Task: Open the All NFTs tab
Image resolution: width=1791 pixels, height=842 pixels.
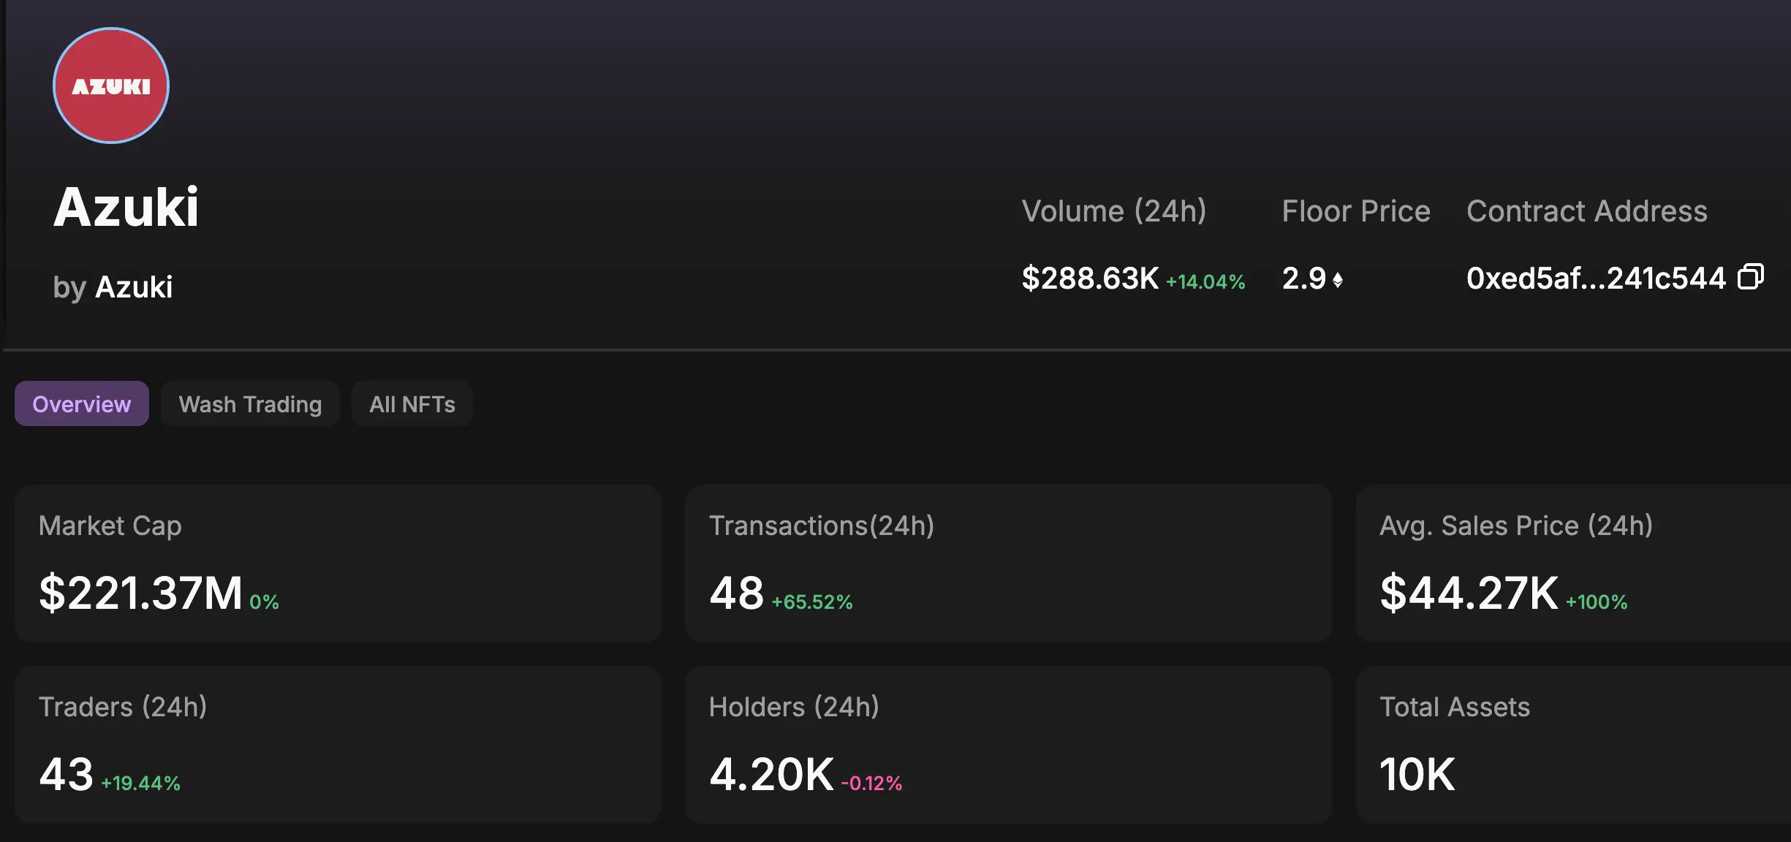Action: click(x=412, y=403)
